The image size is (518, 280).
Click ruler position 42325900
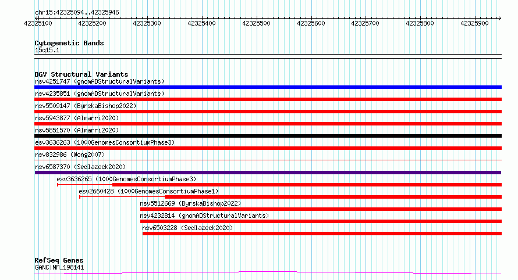(x=474, y=23)
